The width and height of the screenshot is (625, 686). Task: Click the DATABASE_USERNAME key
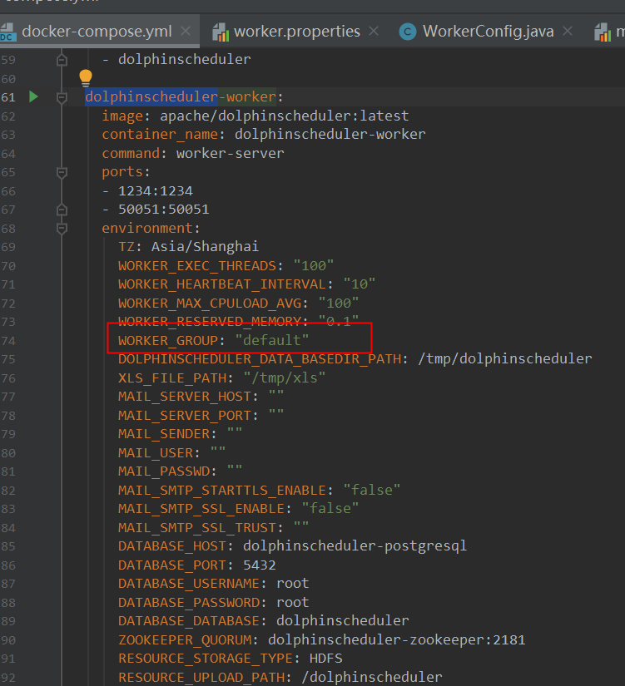(189, 584)
